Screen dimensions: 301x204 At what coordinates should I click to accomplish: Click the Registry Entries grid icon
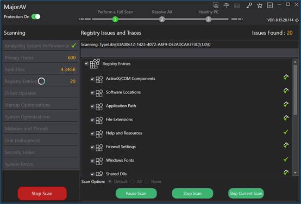tap(95, 63)
